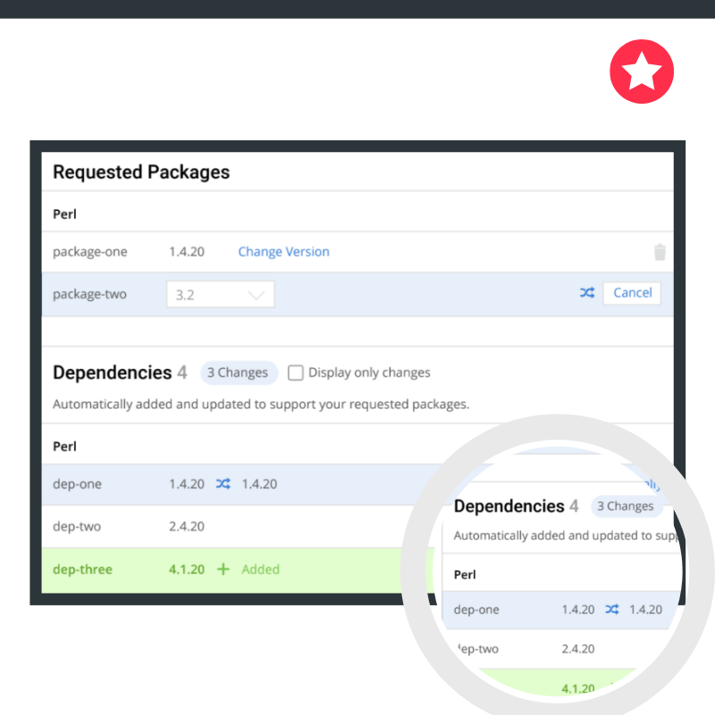Image resolution: width=715 pixels, height=715 pixels.
Task: Click the red star badge icon
Action: pyautogui.click(x=641, y=71)
